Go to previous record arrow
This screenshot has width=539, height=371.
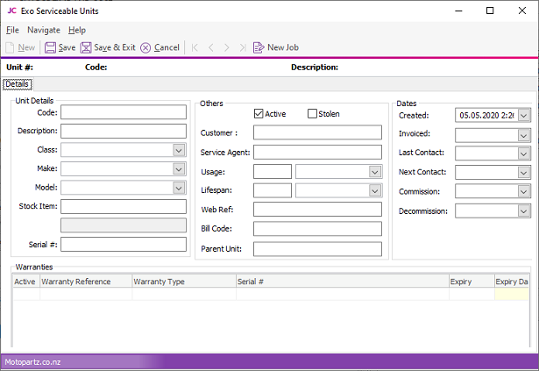tap(210, 47)
